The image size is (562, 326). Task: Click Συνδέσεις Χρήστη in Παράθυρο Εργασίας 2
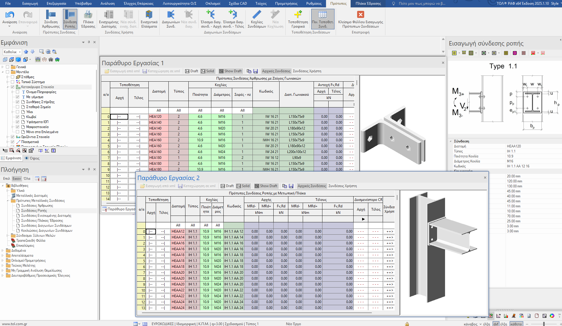342,186
